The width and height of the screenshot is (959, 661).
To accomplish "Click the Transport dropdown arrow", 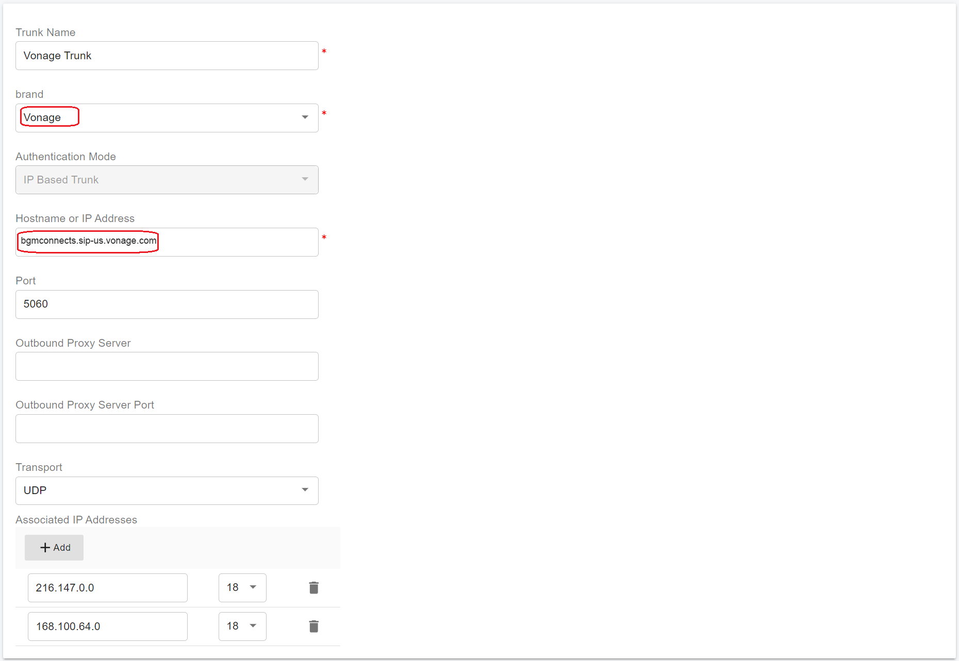I will (305, 490).
